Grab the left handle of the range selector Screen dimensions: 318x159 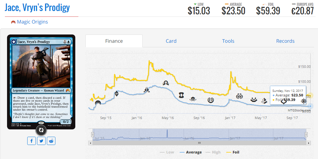pyautogui.click(x=92, y=135)
